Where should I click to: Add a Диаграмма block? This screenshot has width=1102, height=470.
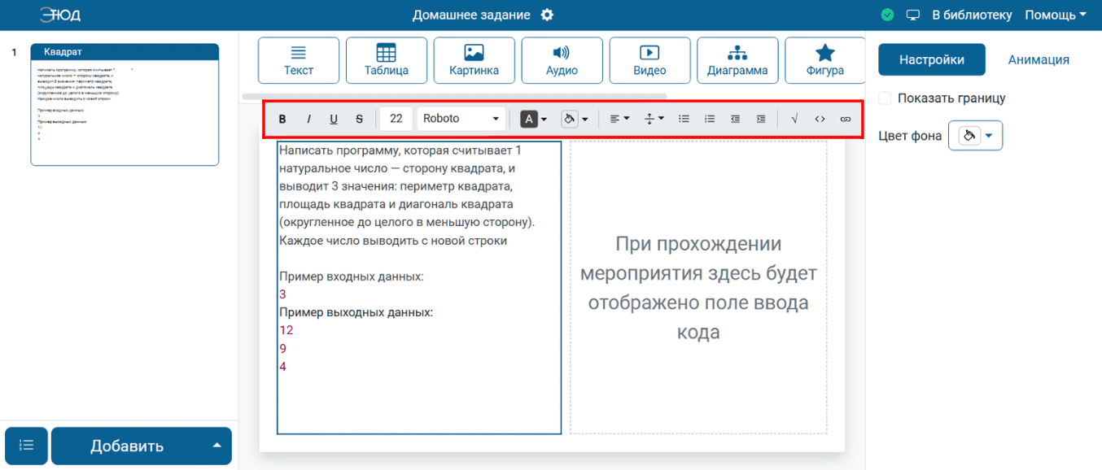[737, 60]
